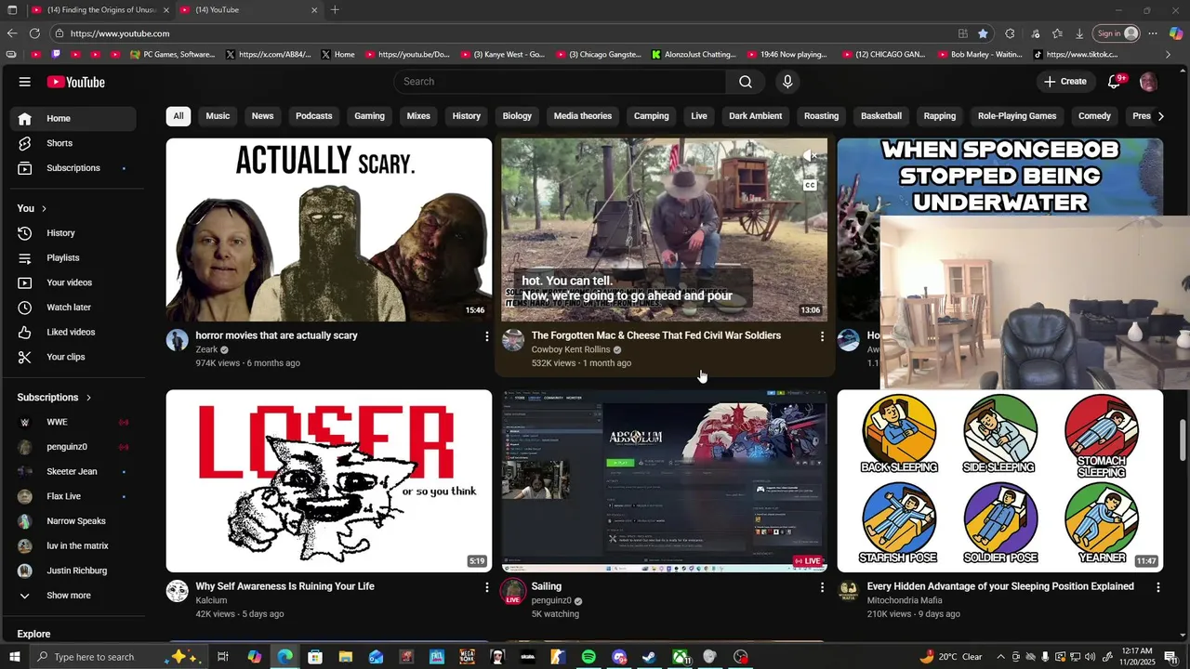The width and height of the screenshot is (1190, 669).
Task: Favorite this page with the star icon
Action: click(983, 33)
